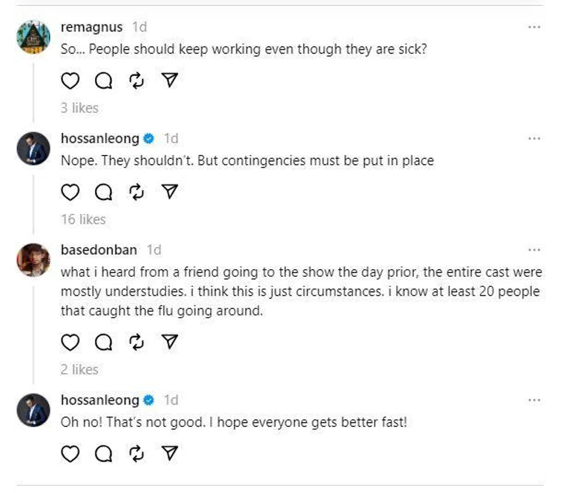
Task: Share remagnus's comment via send icon
Action: [x=170, y=81]
